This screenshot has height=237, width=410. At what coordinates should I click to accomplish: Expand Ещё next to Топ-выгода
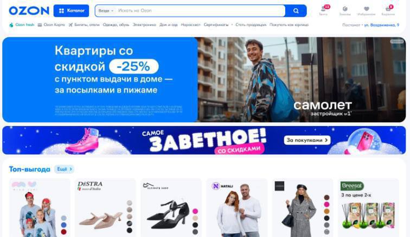[x=65, y=169]
